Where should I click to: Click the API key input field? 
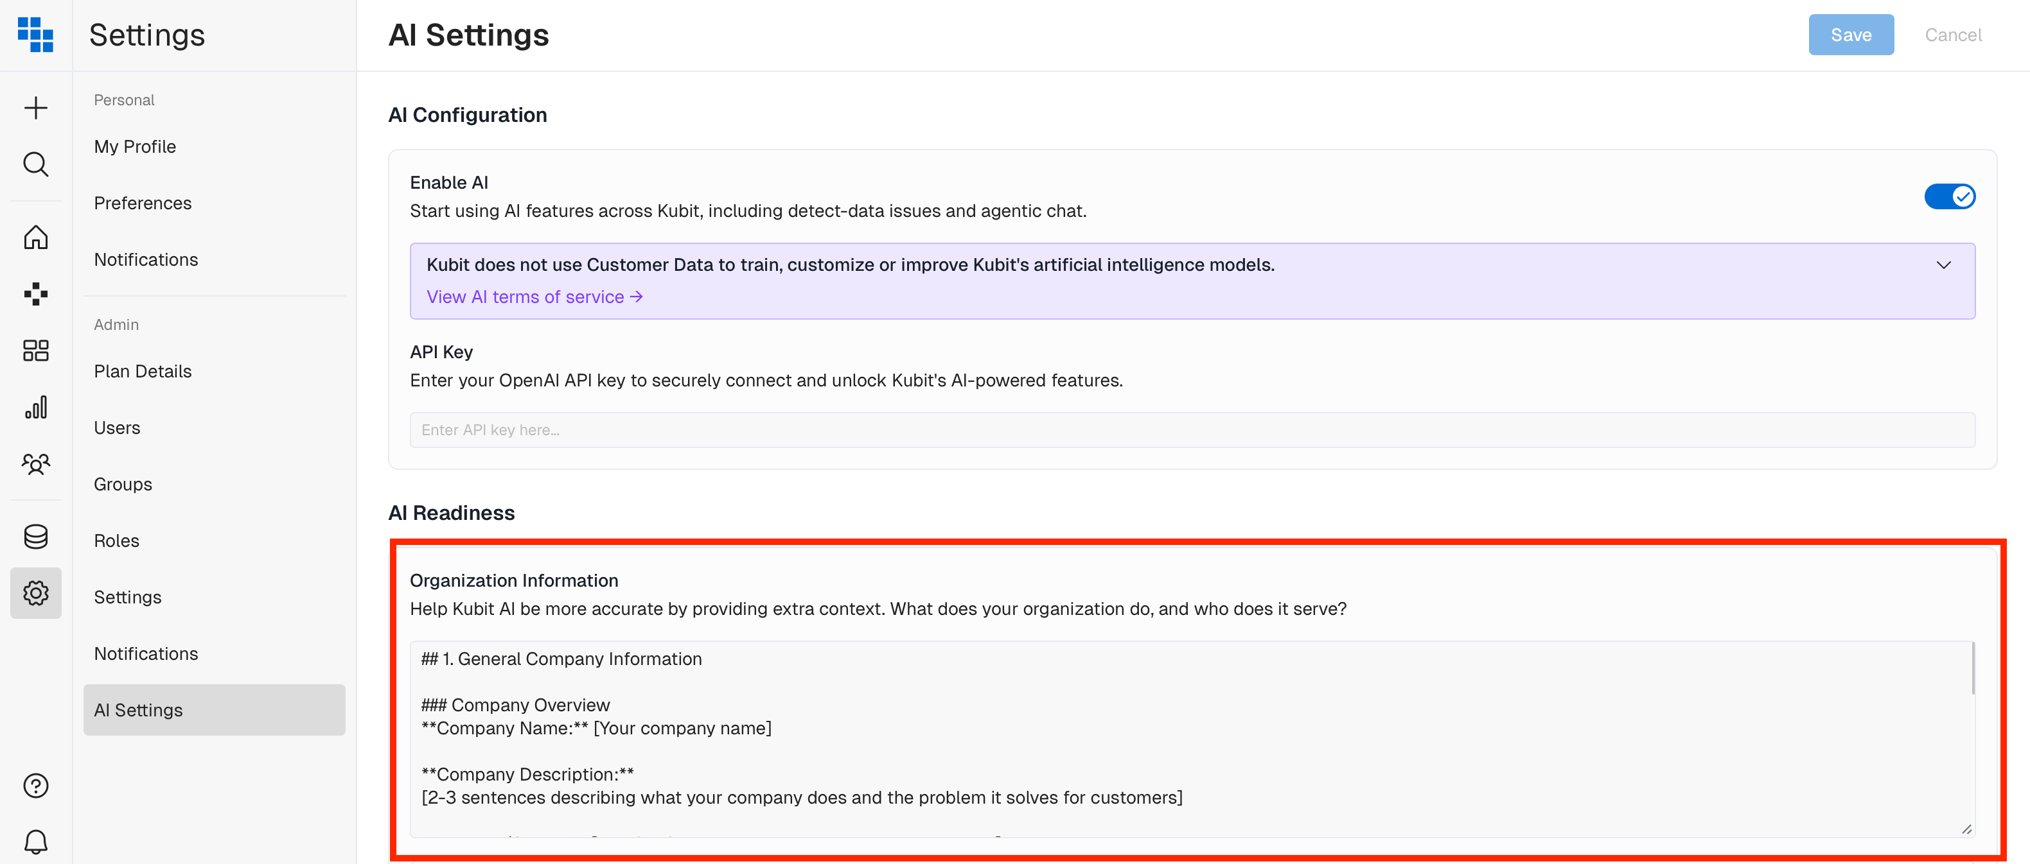click(1192, 430)
